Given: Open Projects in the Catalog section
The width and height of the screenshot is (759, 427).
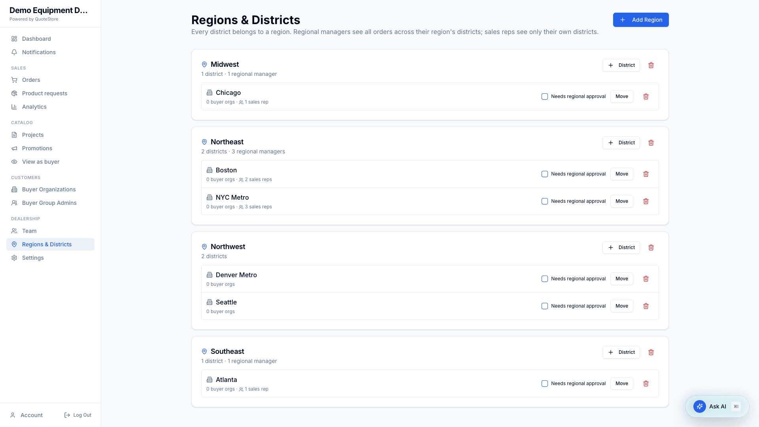Looking at the screenshot, I should [x=50, y=135].
